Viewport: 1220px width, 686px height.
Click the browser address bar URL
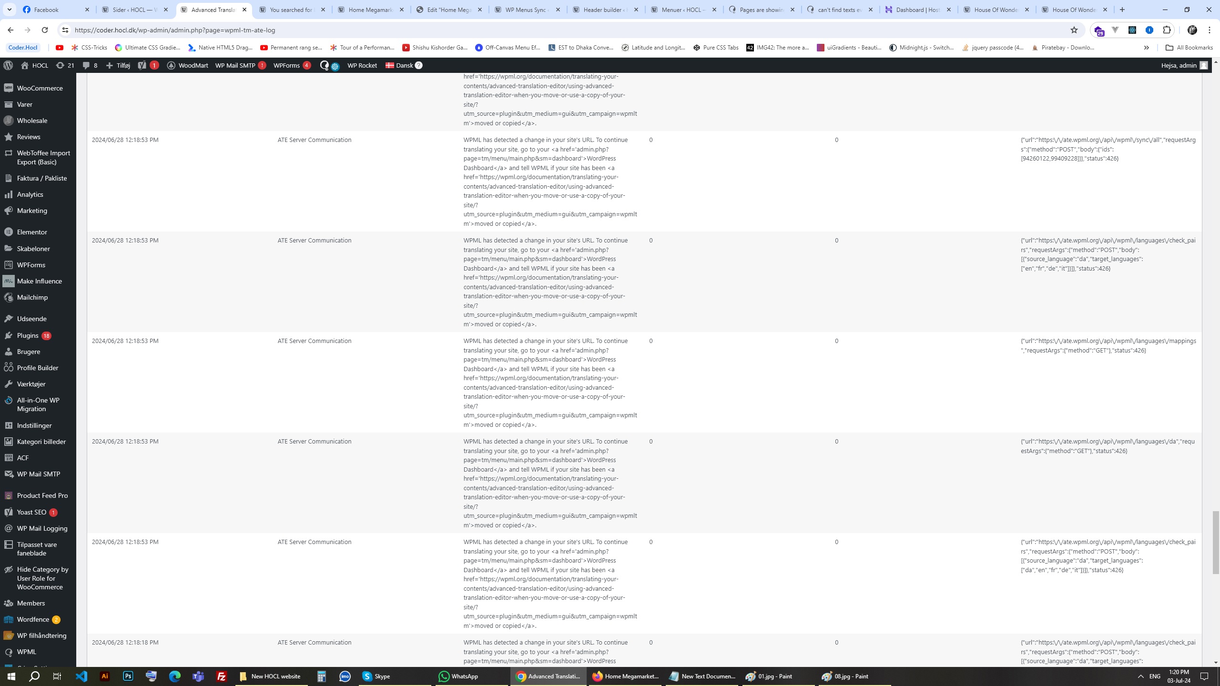175,30
